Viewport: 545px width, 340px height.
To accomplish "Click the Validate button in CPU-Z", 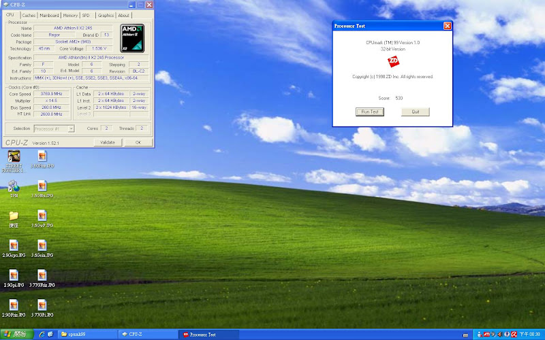I will tap(108, 143).
